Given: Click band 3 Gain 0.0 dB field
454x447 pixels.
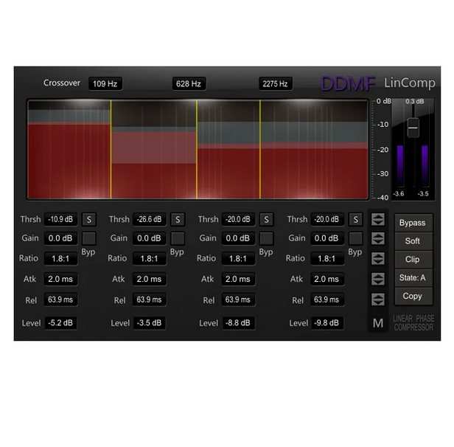Looking at the screenshot, I should point(238,238).
